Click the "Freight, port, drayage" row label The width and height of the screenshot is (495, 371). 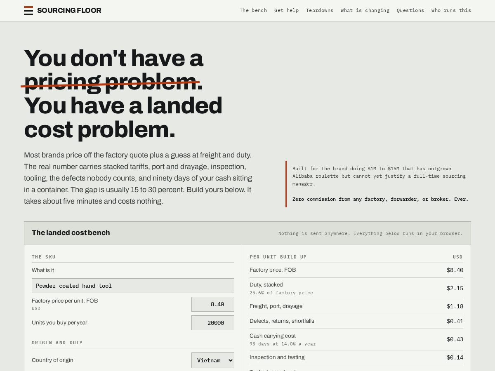(276, 306)
